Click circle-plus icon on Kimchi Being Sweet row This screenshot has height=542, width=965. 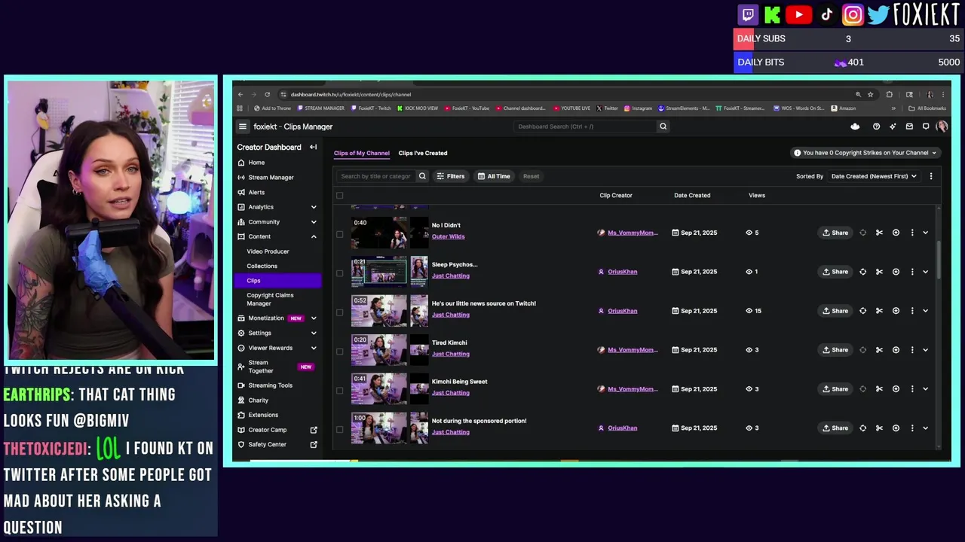point(896,389)
